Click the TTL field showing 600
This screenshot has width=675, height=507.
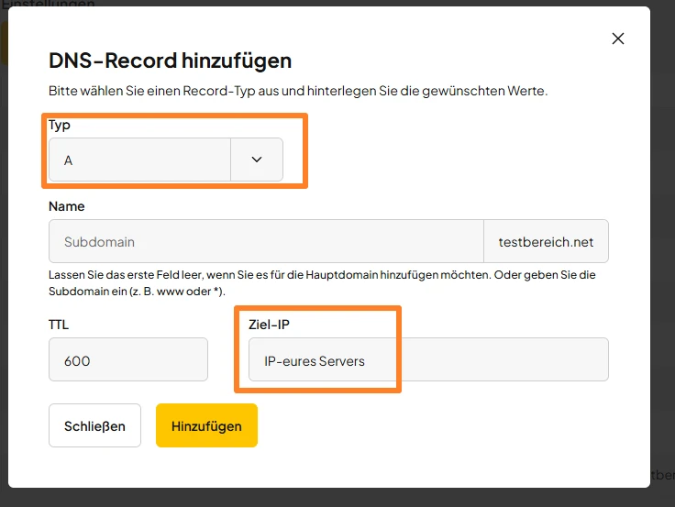click(128, 359)
